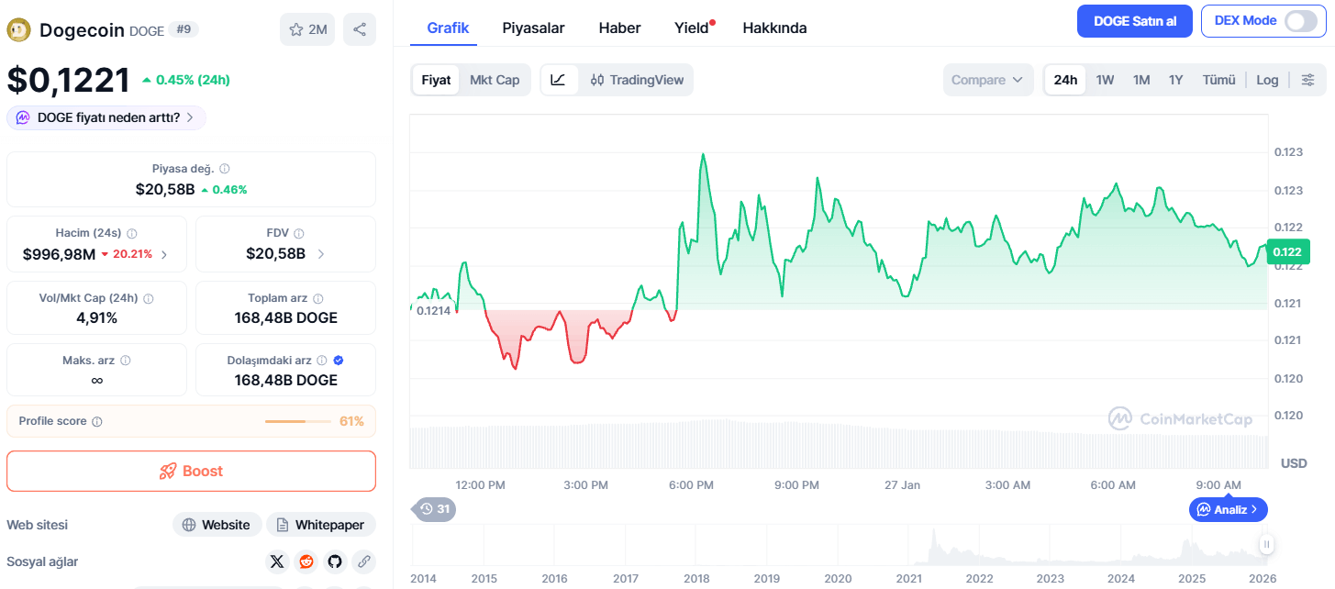Click the current price label 0.122 on chart
The width and height of the screenshot is (1335, 589).
[x=1287, y=251]
